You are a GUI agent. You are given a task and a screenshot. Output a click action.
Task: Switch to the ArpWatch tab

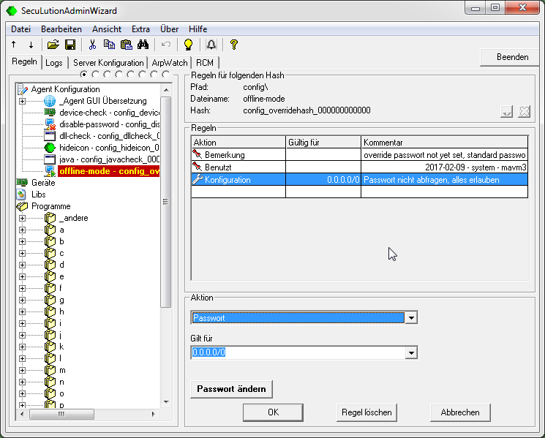(170, 63)
